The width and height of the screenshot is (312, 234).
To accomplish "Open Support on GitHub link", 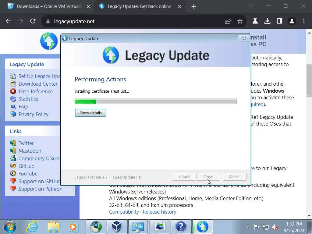I will coord(39,181).
